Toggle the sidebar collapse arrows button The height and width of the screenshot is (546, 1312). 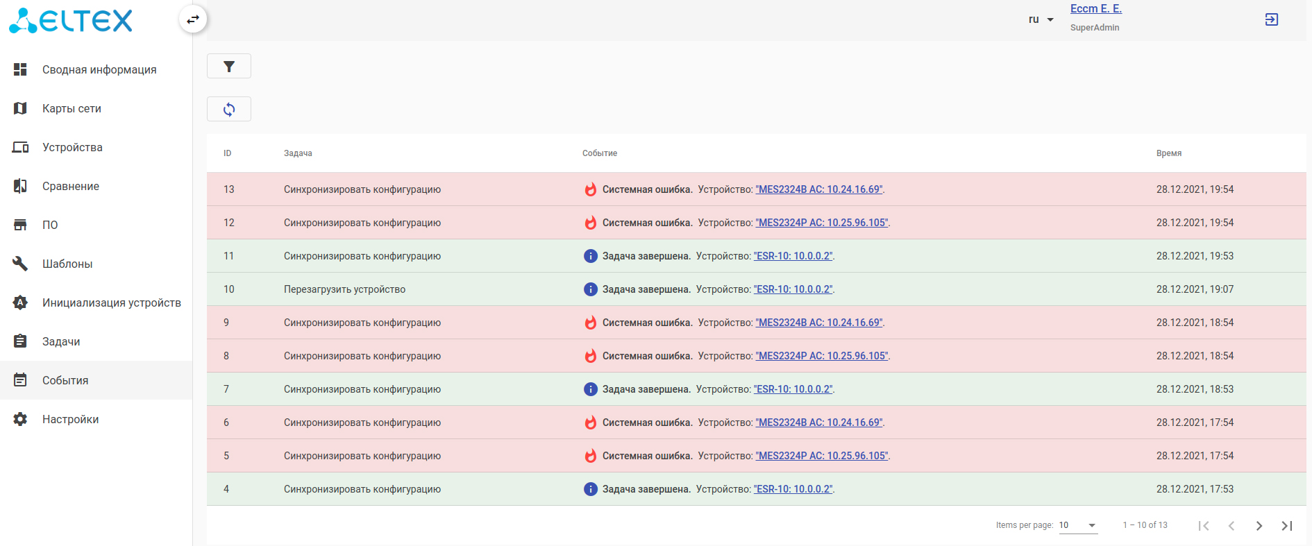(x=193, y=19)
